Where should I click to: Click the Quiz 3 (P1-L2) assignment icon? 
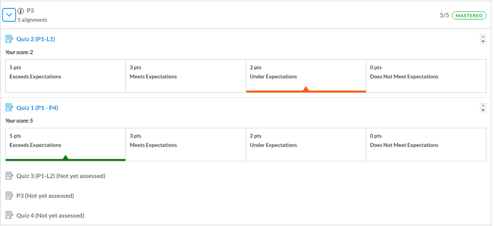coord(9,176)
